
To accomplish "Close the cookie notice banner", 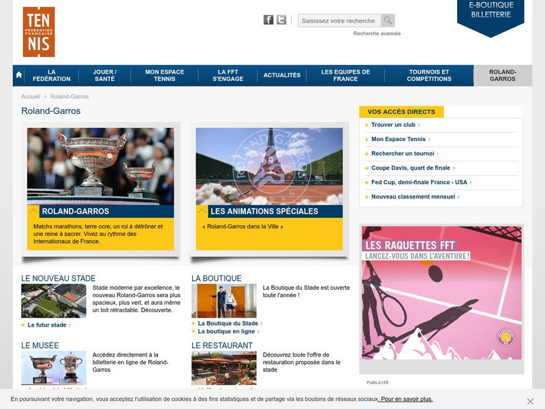I will pos(530,402).
